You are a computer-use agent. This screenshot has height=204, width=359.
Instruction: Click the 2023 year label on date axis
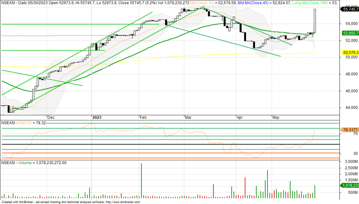[96, 118]
